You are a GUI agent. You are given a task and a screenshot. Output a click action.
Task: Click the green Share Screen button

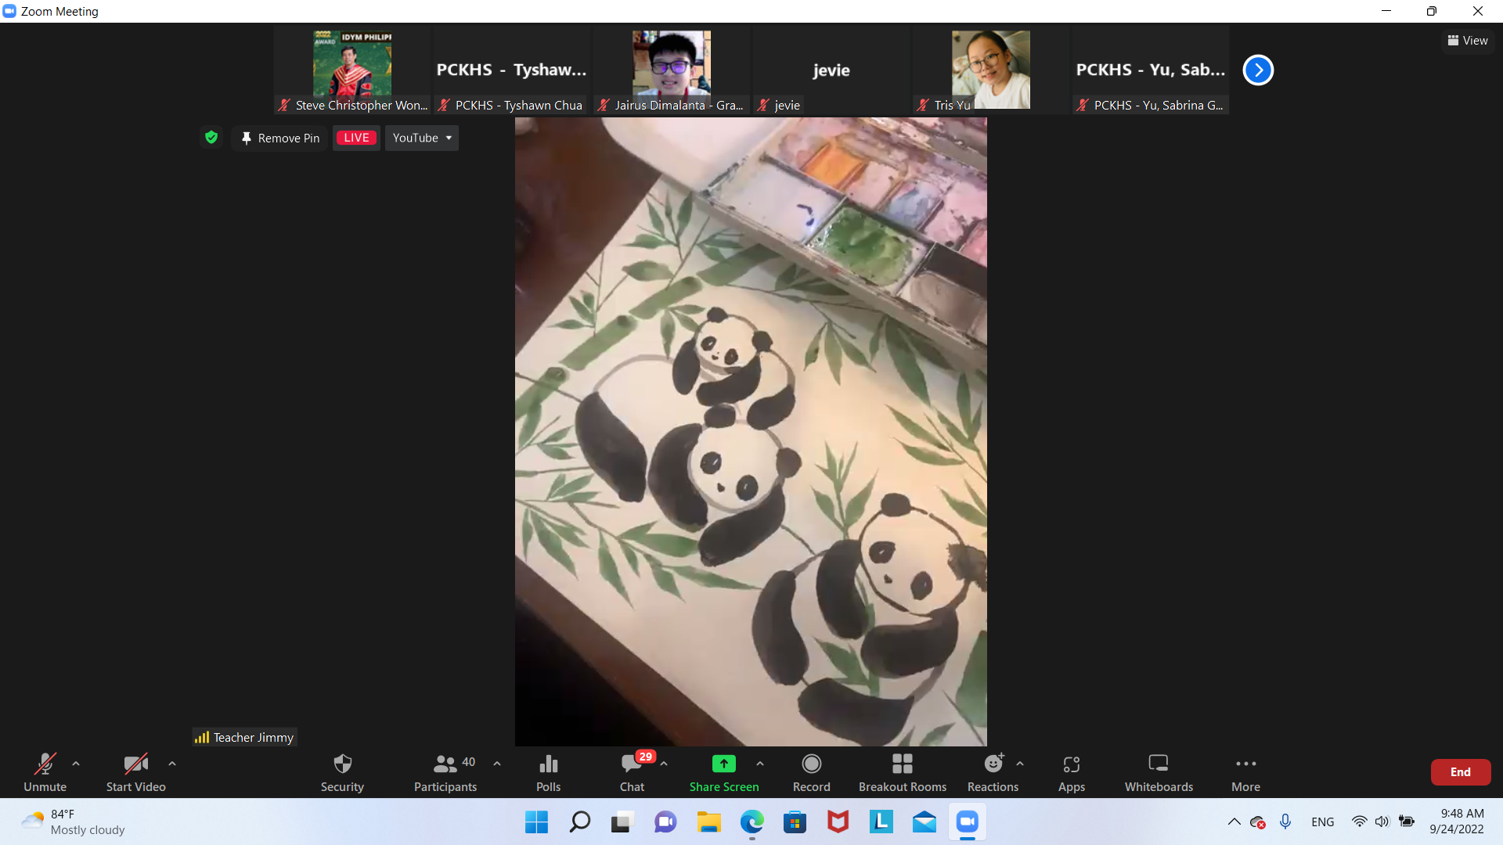click(724, 772)
